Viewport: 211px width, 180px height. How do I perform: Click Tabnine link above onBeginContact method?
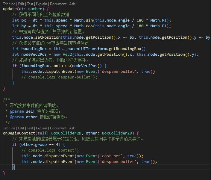[x=9, y=128]
